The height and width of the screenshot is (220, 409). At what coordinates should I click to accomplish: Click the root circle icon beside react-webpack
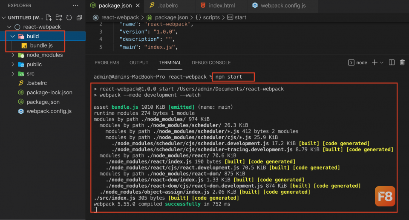(x=17, y=27)
